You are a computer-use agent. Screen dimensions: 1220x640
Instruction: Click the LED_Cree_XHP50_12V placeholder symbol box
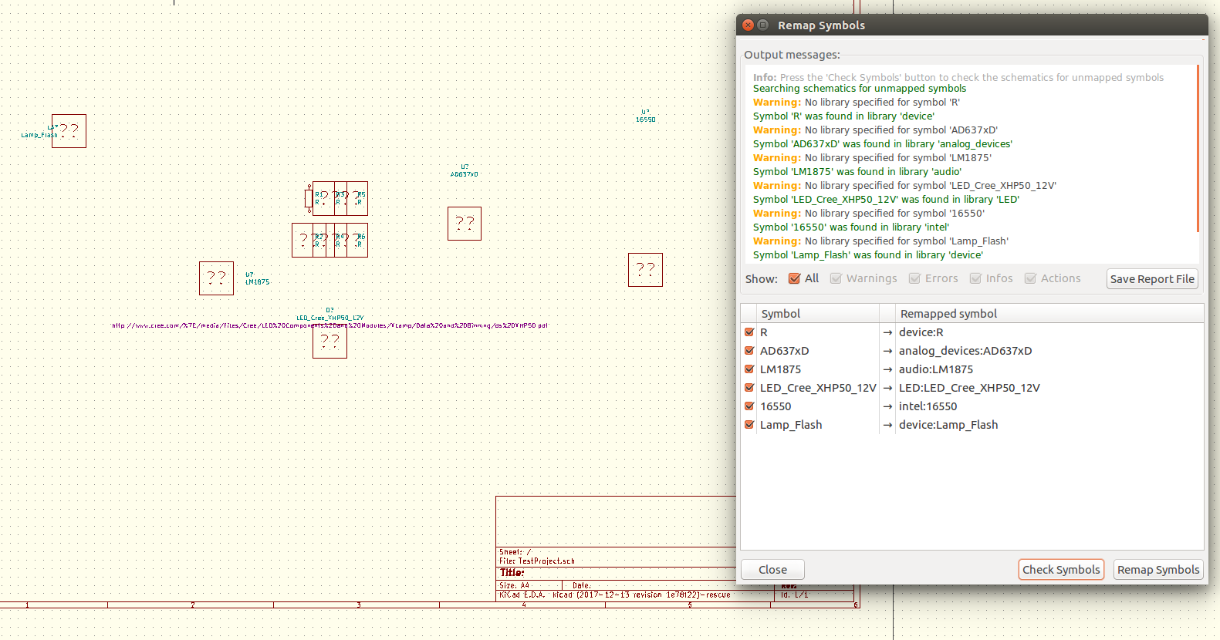click(330, 342)
